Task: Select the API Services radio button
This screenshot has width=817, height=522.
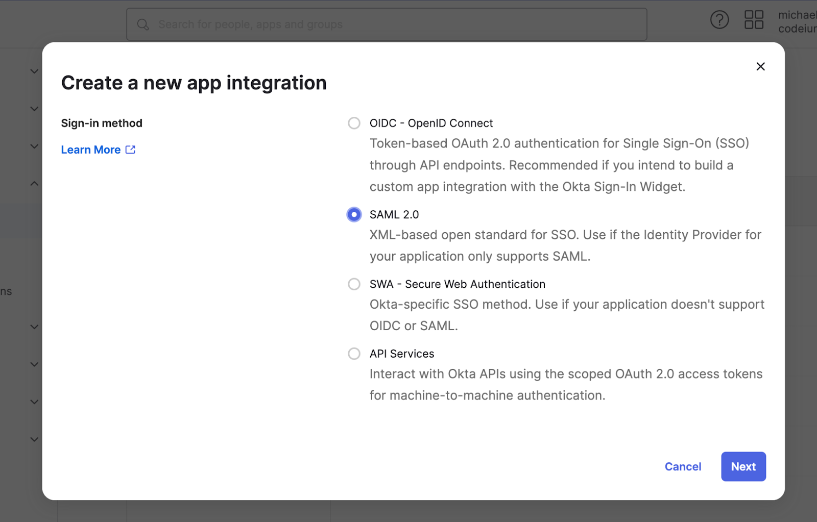Action: [x=354, y=354]
